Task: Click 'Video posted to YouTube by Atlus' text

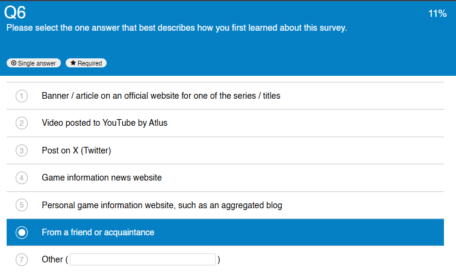Action: click(x=104, y=123)
